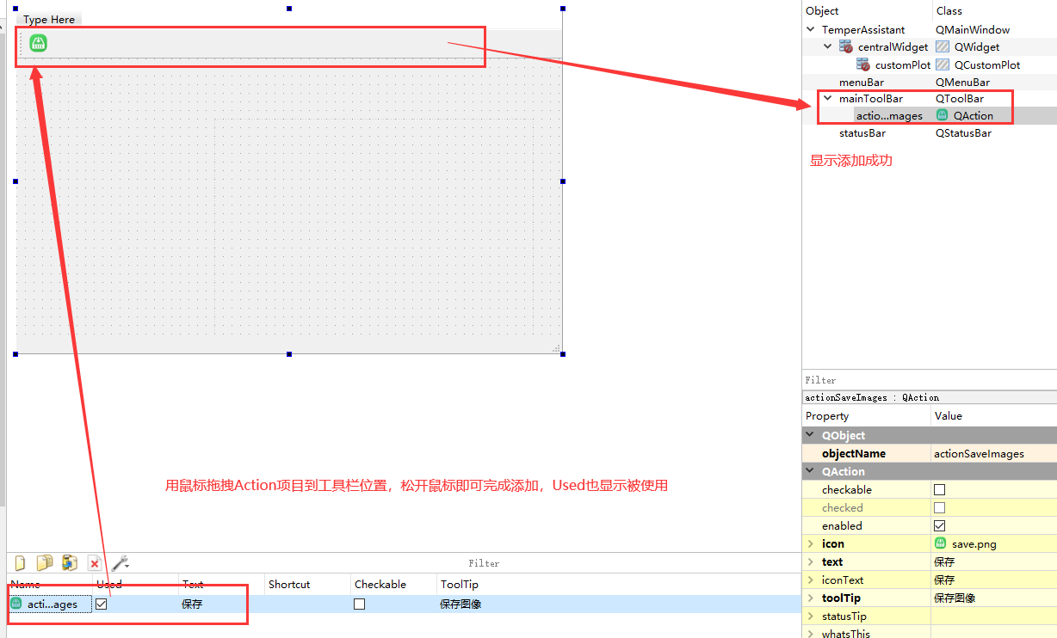Click the save.png icon beside the icon property
Image resolution: width=1057 pixels, height=638 pixels.
coord(942,543)
